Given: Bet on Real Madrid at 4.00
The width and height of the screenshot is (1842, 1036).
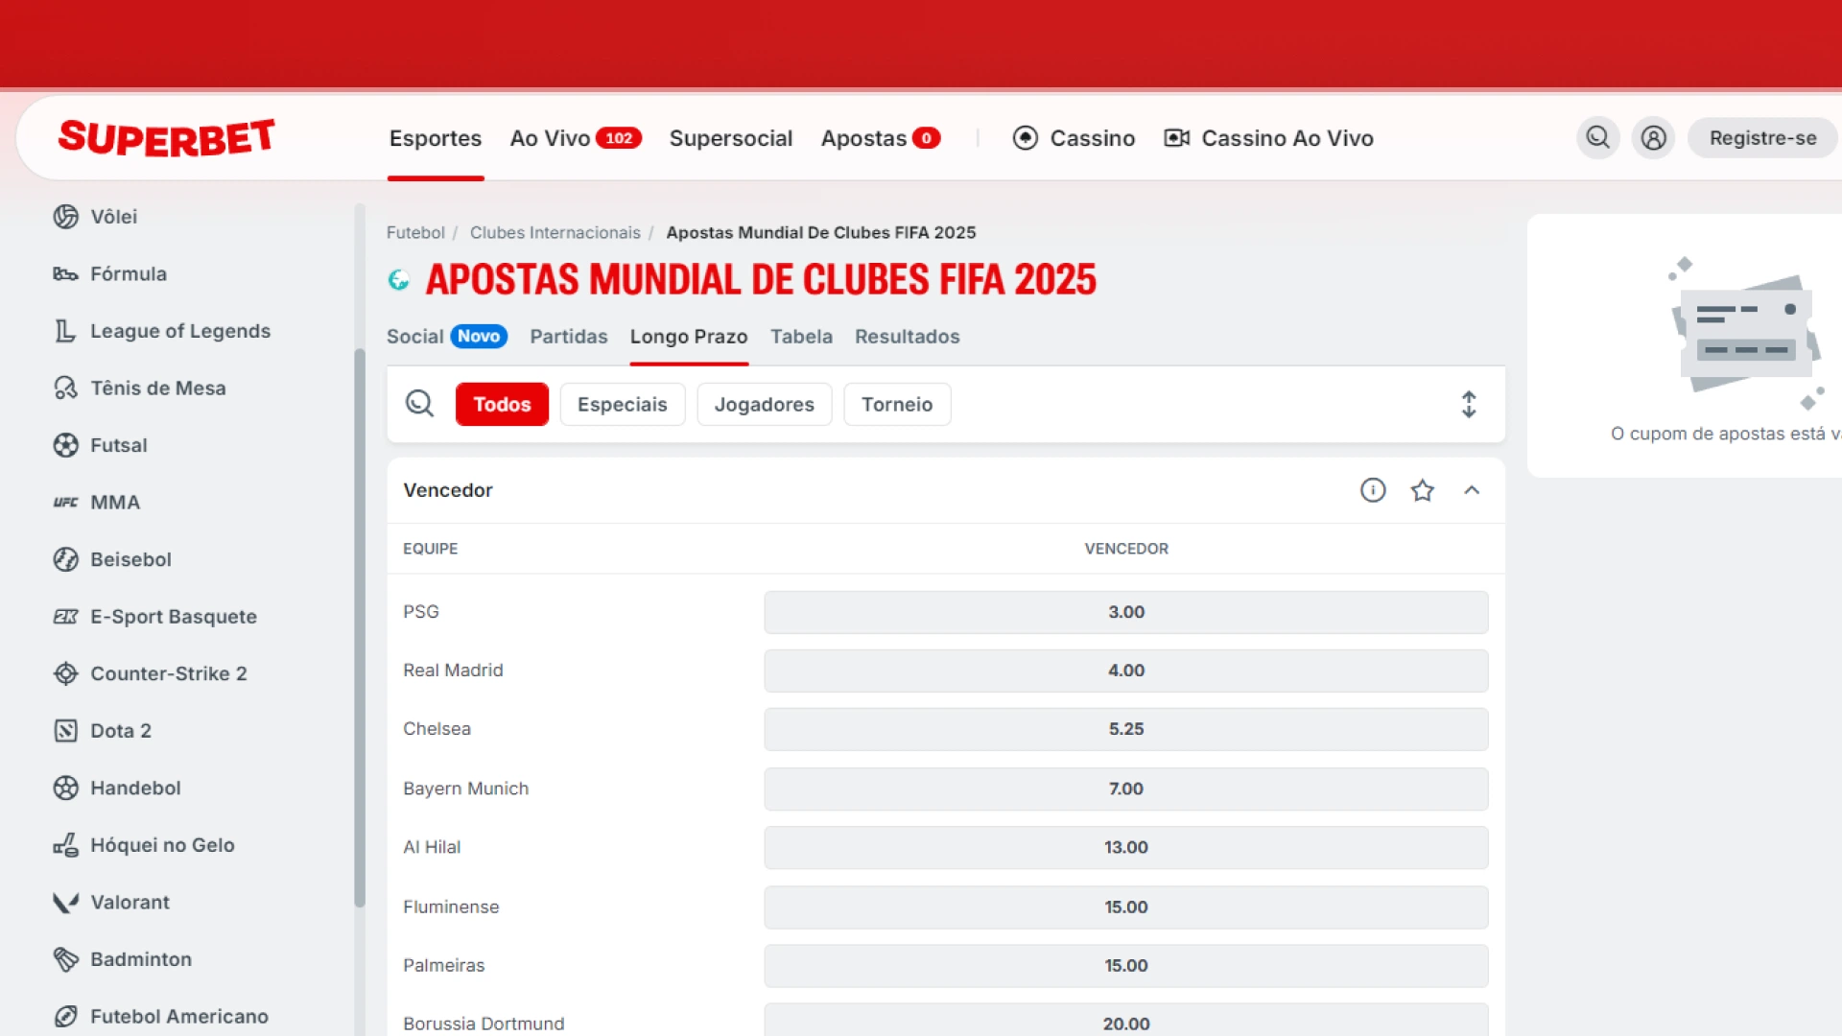Looking at the screenshot, I should click(x=1126, y=671).
